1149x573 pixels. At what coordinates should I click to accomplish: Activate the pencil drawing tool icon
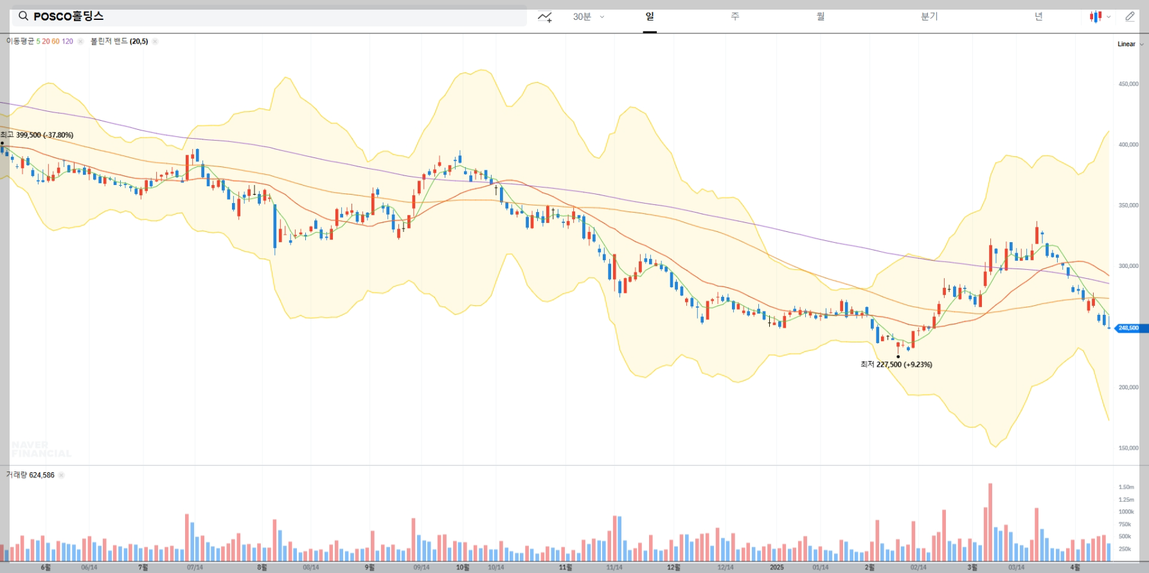[1130, 17]
